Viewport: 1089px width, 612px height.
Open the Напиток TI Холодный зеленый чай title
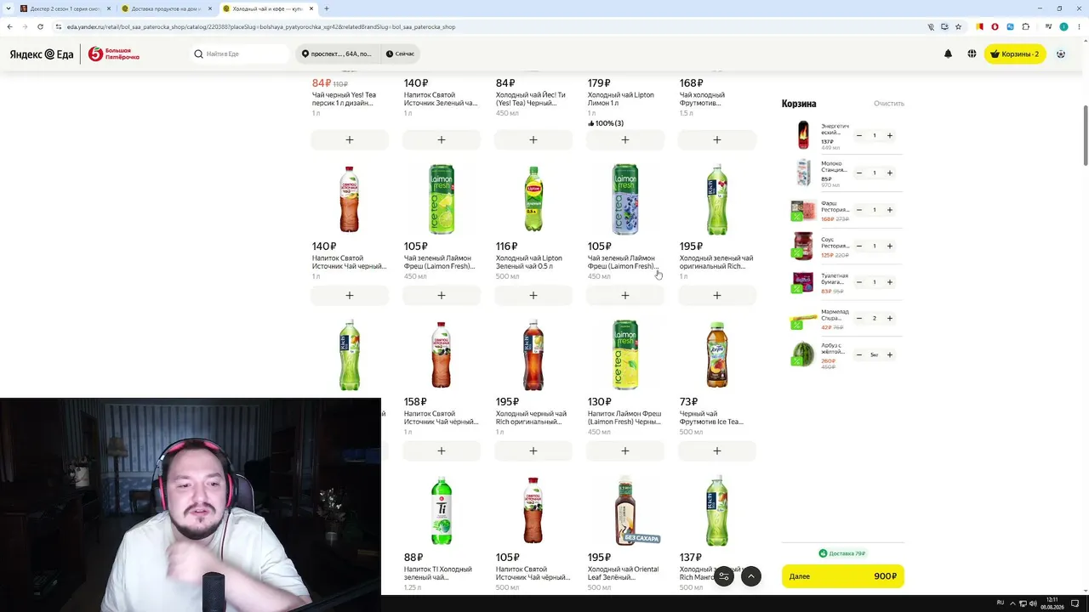tap(437, 574)
